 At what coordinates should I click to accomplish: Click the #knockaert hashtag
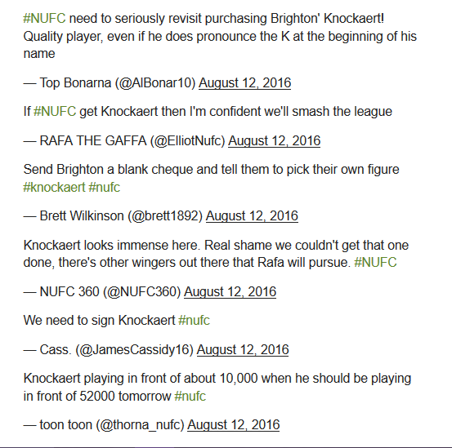[x=54, y=188]
